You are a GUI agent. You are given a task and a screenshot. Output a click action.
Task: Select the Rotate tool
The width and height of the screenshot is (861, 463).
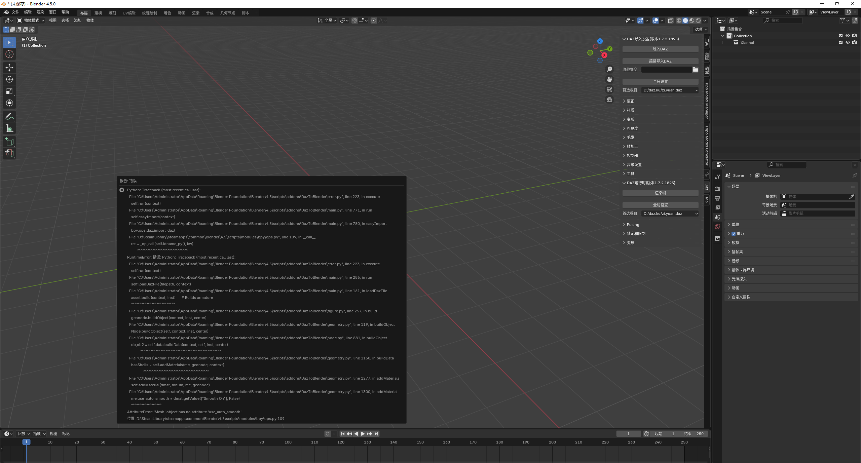point(9,79)
